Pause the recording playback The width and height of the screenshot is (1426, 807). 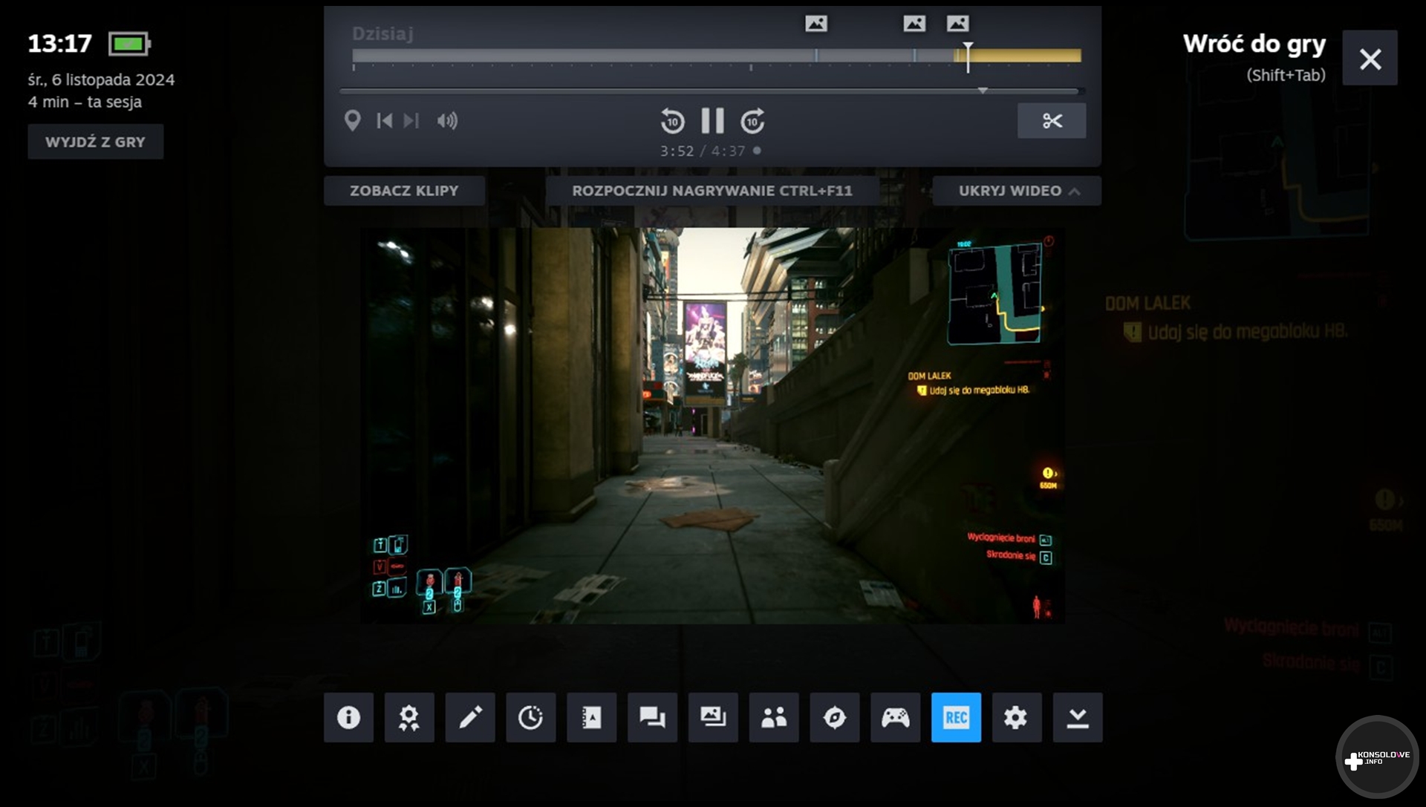(x=712, y=120)
